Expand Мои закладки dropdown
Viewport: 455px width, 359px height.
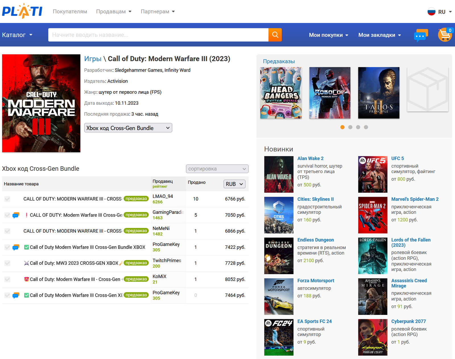point(380,35)
